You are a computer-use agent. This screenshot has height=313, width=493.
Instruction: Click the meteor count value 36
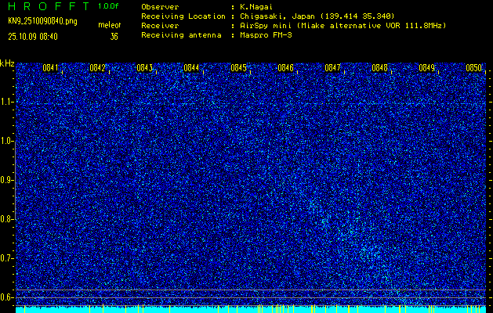[114, 36]
